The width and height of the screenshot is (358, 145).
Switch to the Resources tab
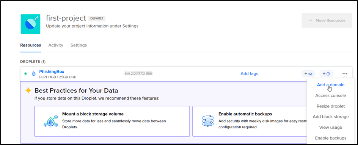pos(31,45)
